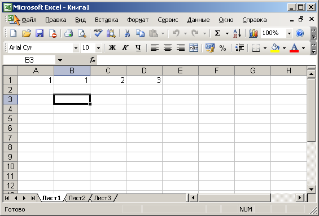Click the Undo arrow icon

click(176, 33)
